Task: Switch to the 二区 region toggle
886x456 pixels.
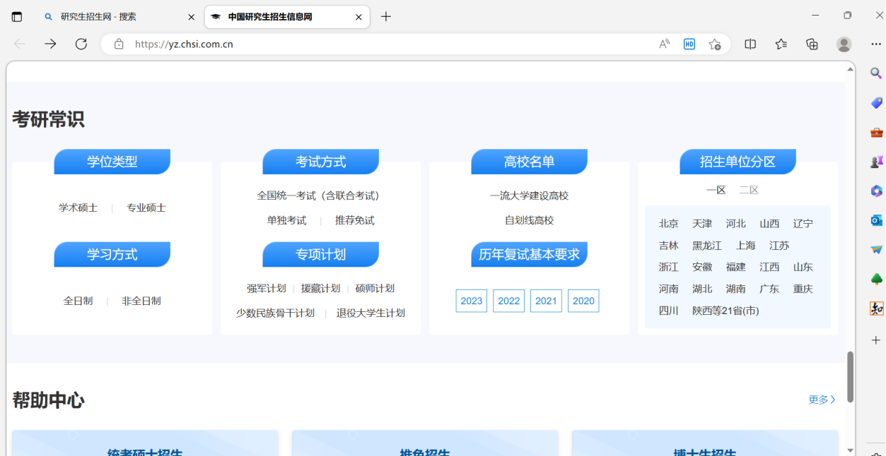Action: point(749,190)
